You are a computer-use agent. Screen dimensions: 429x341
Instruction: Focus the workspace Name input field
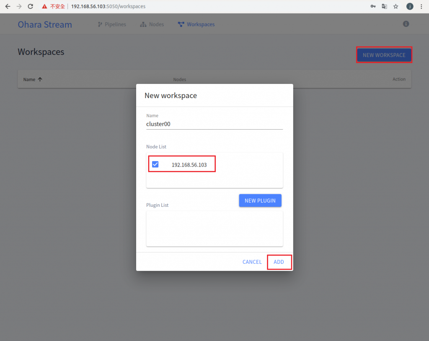(214, 124)
